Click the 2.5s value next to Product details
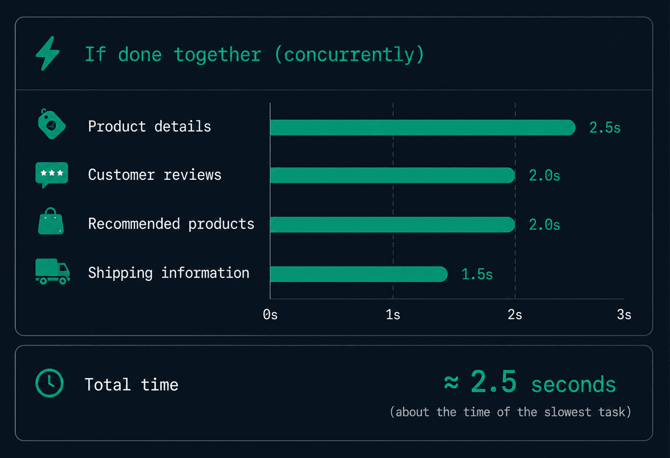 click(x=605, y=128)
